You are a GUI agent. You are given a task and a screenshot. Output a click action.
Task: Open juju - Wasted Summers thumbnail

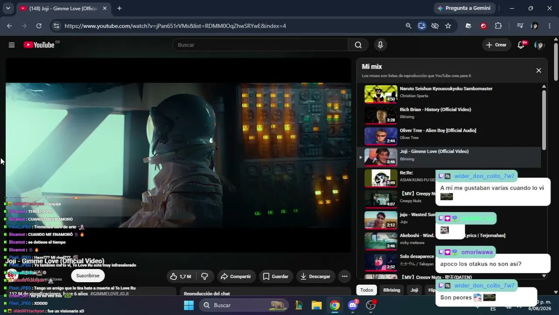[381, 220]
